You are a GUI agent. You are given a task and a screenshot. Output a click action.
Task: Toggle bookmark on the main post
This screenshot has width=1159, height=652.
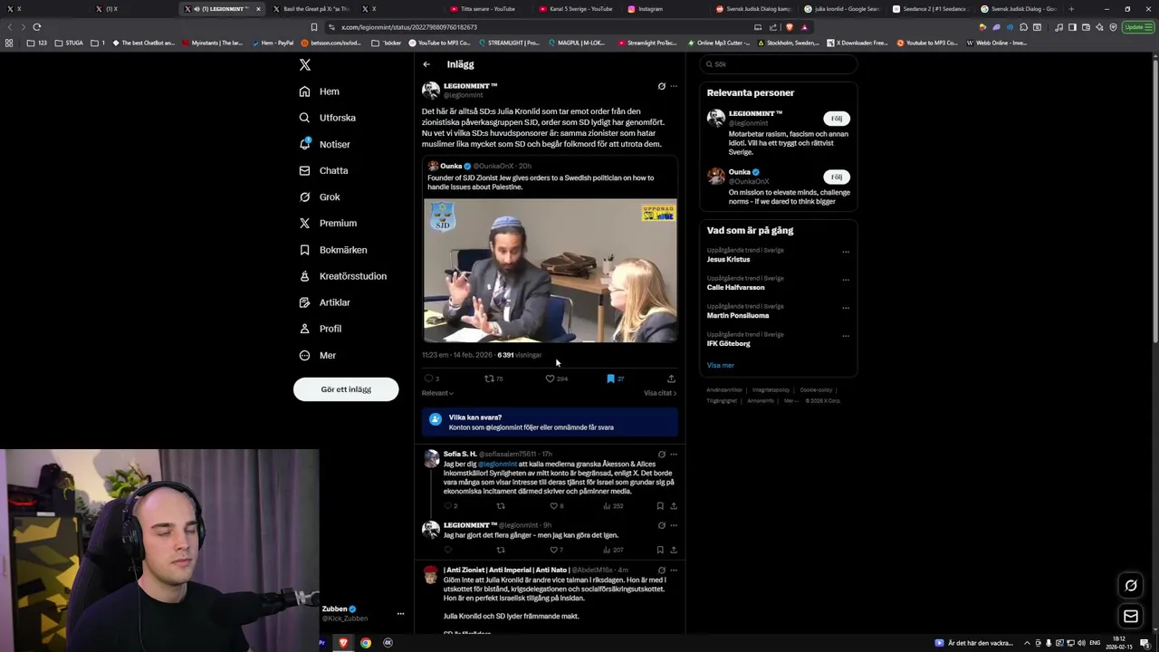[x=610, y=379]
